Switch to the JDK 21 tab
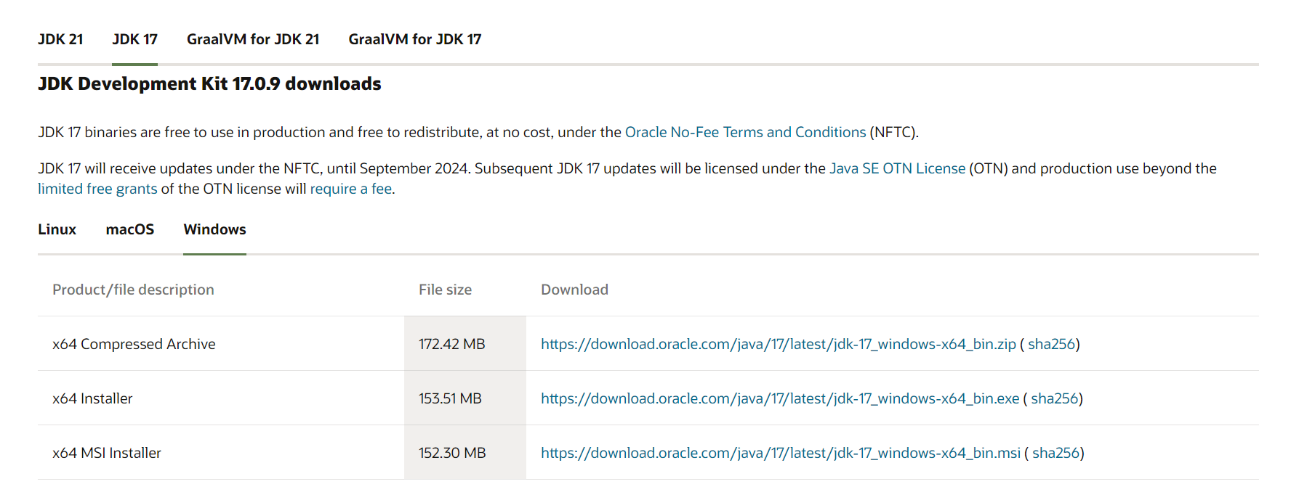Image resolution: width=1299 pixels, height=500 pixels. pos(60,39)
